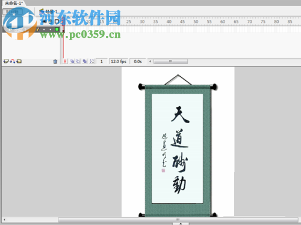The image size is (301, 225).
Task: Click the stage horizontal scrollbar thumb
Action: point(178,220)
